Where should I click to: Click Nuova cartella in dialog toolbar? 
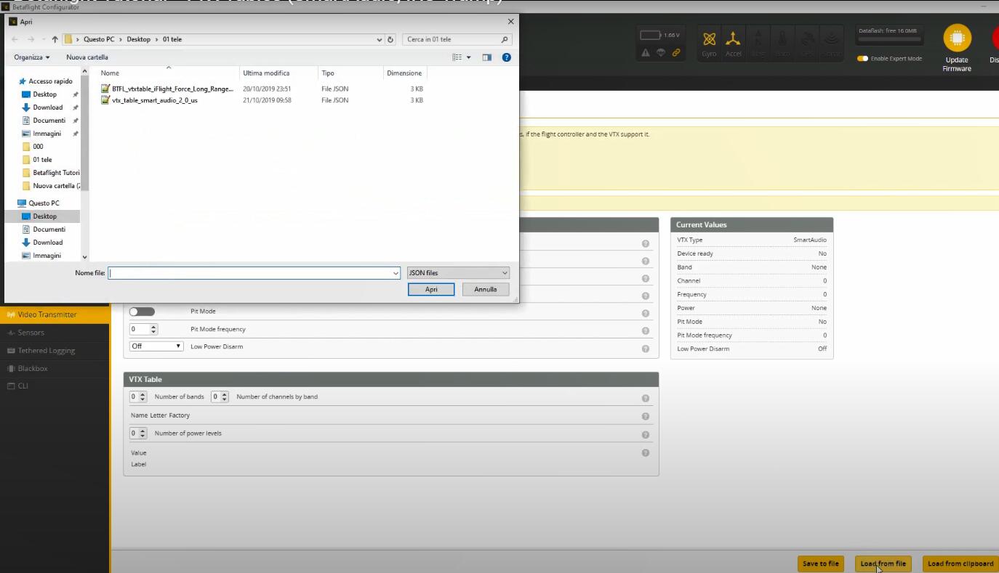pyautogui.click(x=87, y=57)
